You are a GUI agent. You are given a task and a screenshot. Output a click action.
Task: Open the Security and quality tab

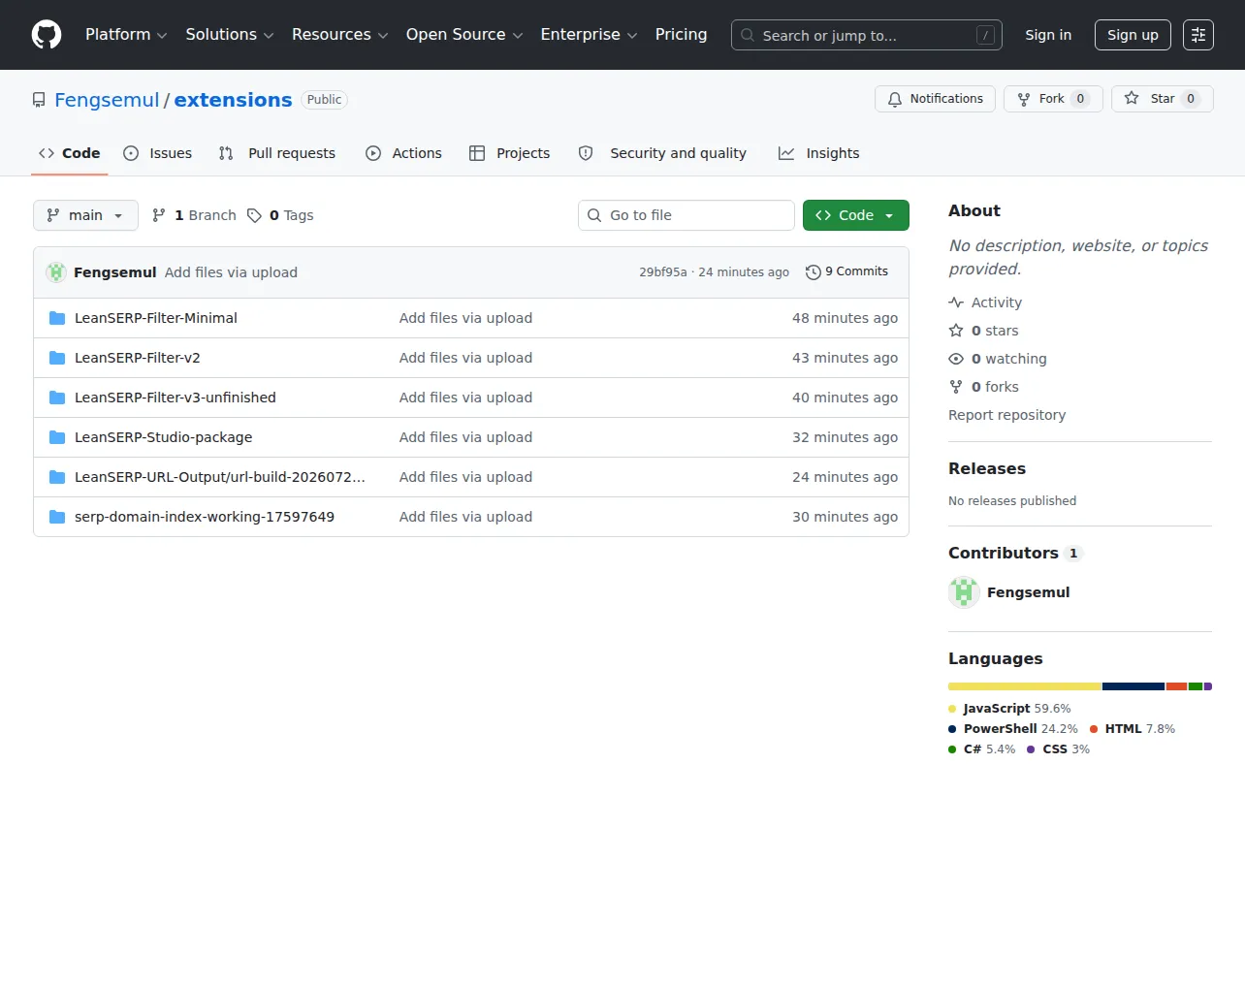pos(662,153)
